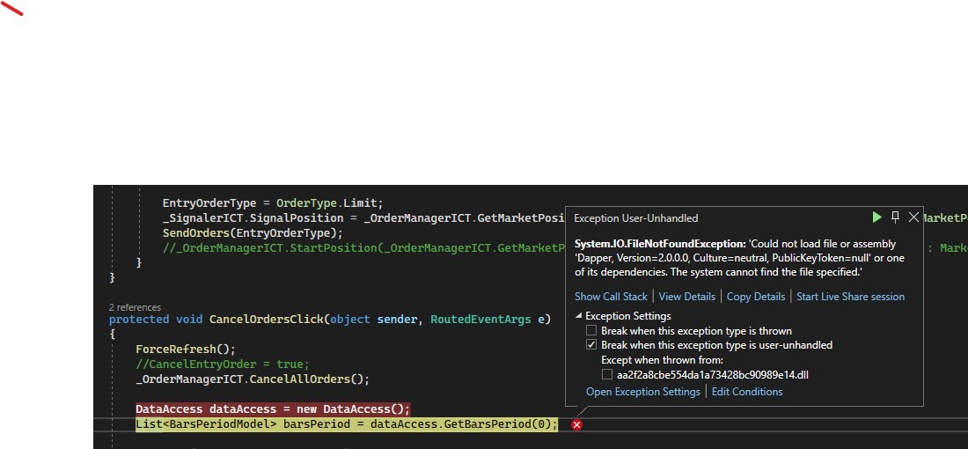968x449 pixels.
Task: Click the ForceRefresh(); code line
Action: 186,349
